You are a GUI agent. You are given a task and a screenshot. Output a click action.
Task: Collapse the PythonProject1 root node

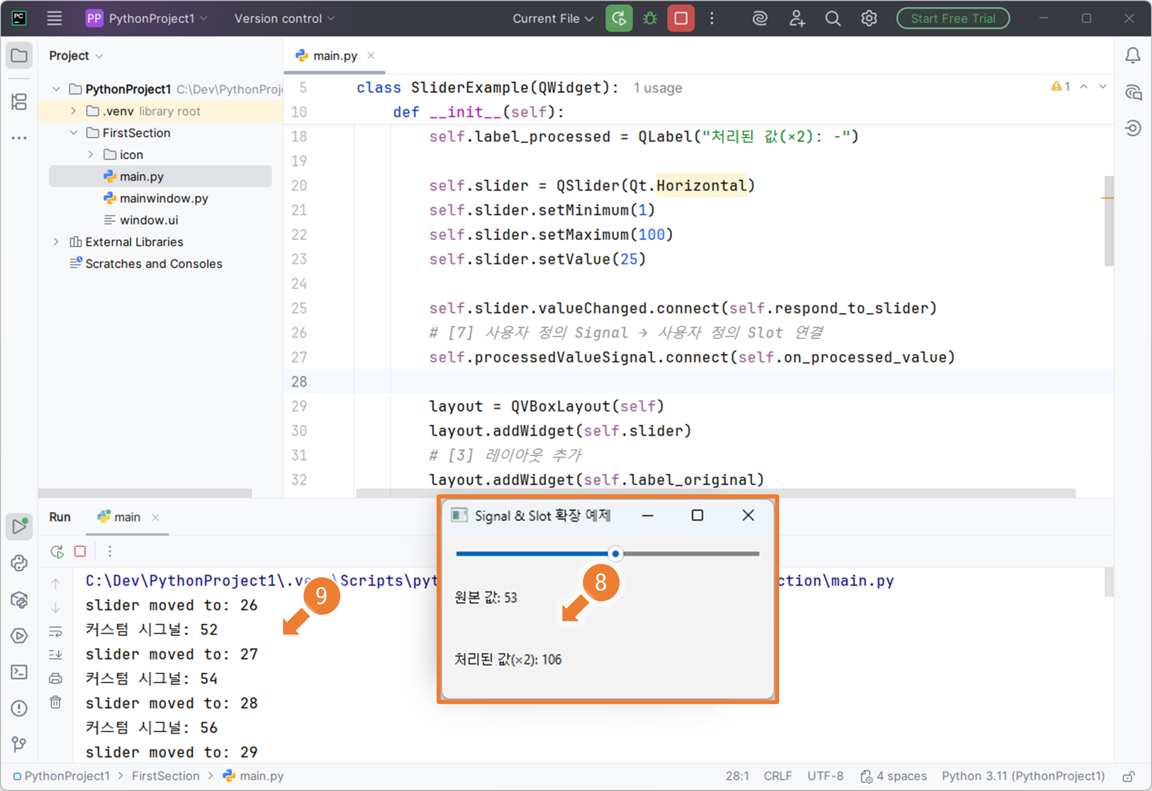click(x=56, y=89)
